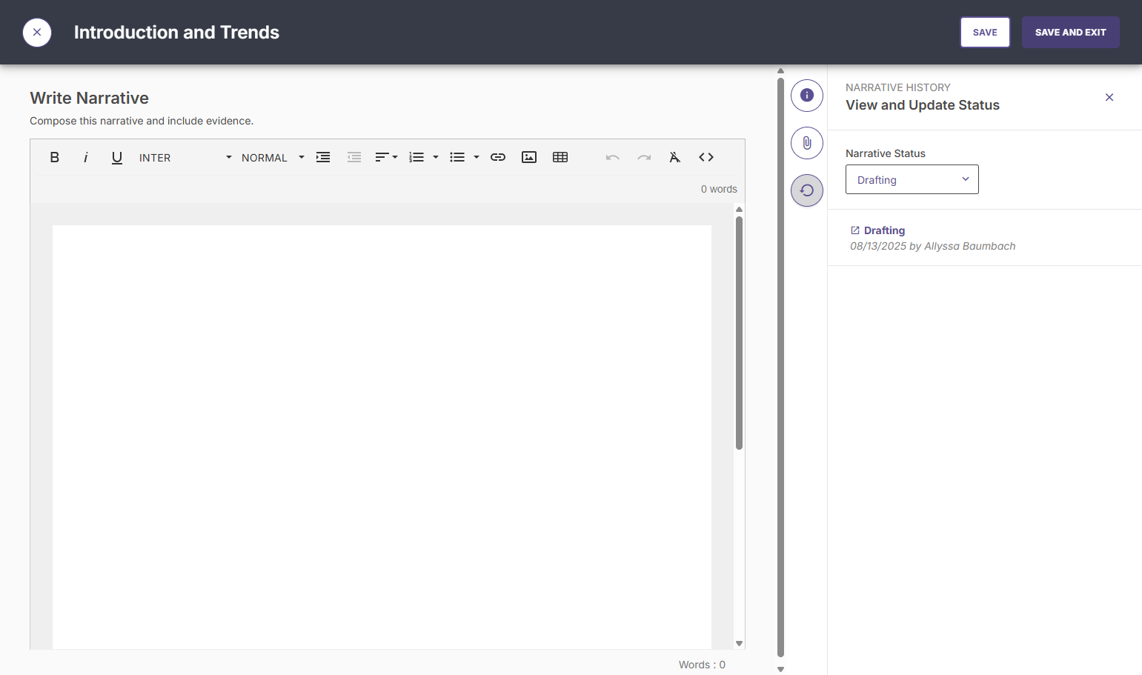Close the Introduction and Trends editor
This screenshot has height=675, width=1142.
[37, 33]
